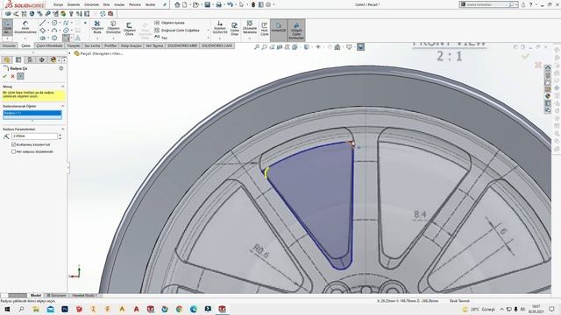This screenshot has height=315, width=561.
Task: Toggle the Kısıtlanmış köşeleri tut checkbox
Action: coord(14,144)
